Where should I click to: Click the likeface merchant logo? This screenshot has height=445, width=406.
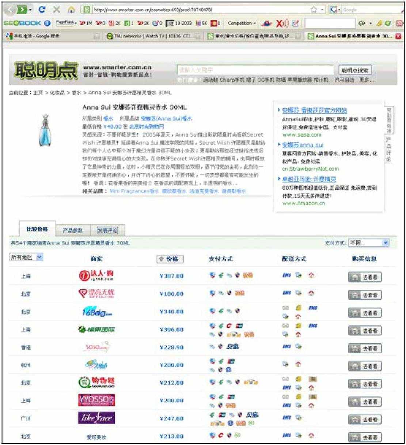(96, 418)
